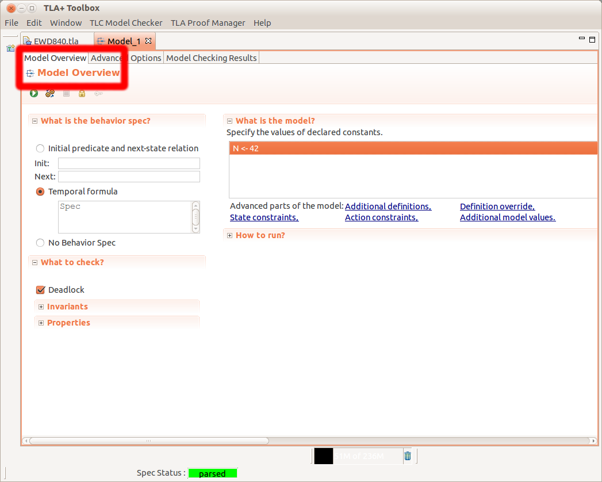Click the maximize editor area icon

click(592, 39)
